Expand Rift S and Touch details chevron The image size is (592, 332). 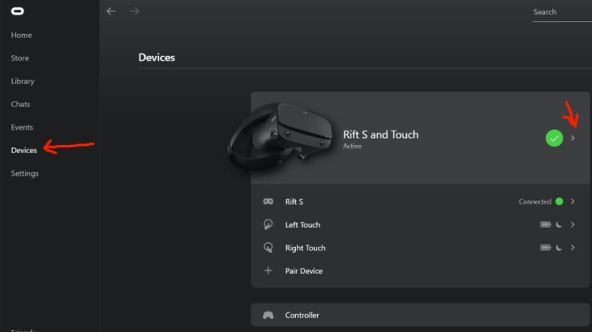[572, 138]
